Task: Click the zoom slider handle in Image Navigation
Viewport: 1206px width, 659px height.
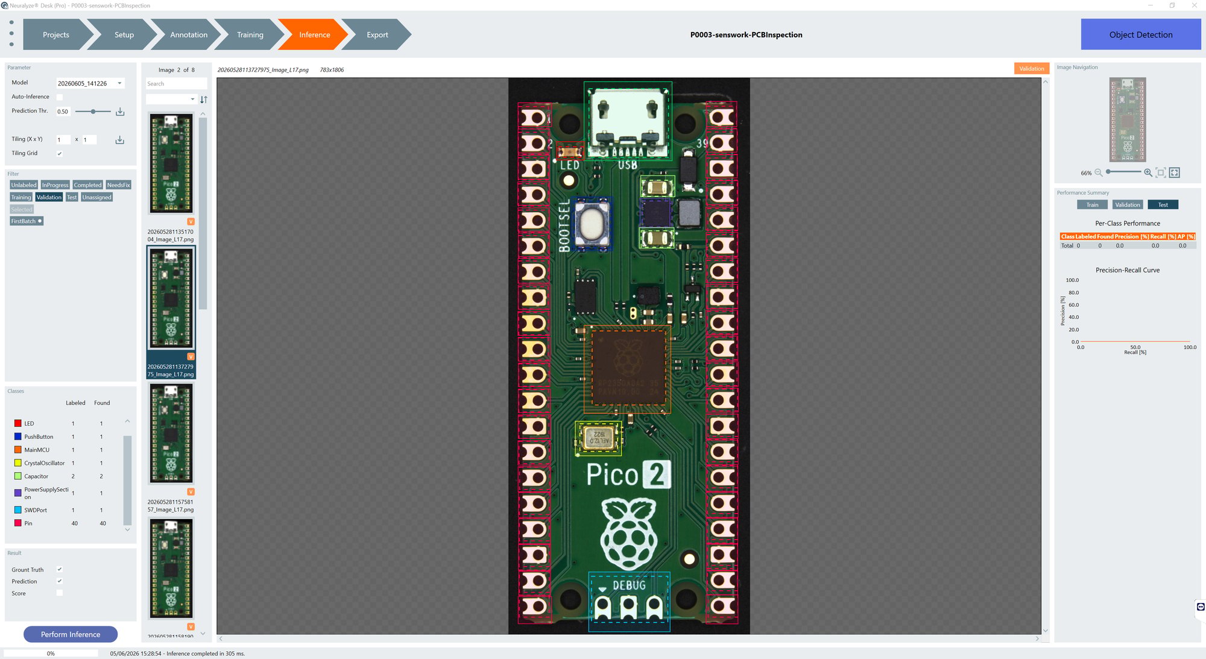Action: tap(1108, 172)
